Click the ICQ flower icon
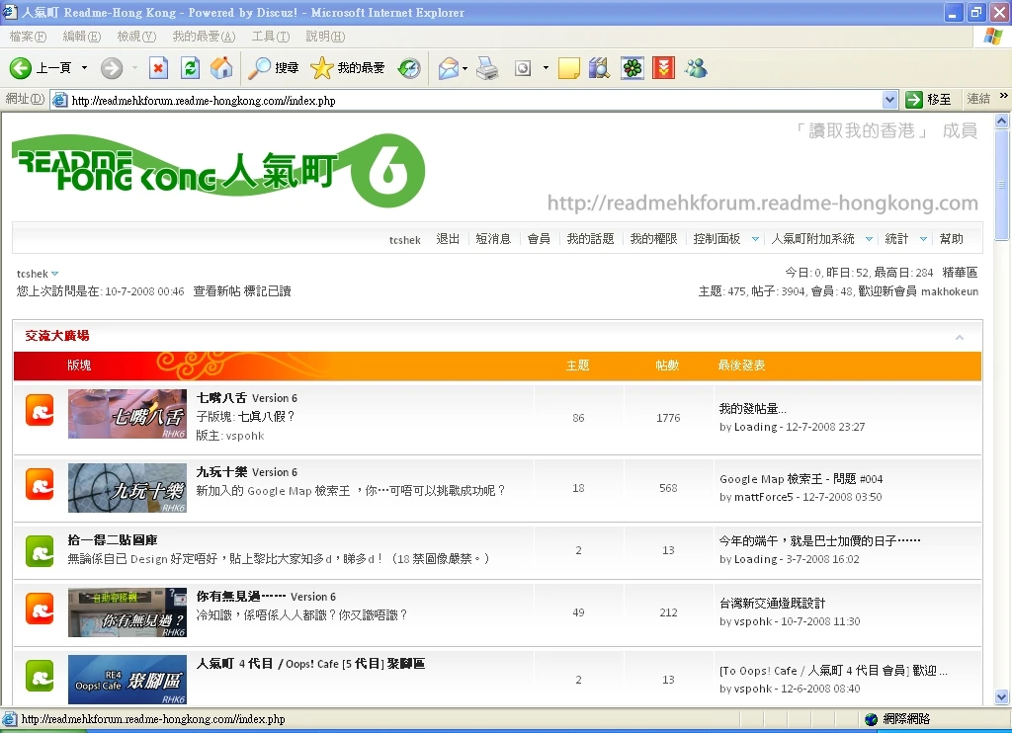 coord(632,68)
